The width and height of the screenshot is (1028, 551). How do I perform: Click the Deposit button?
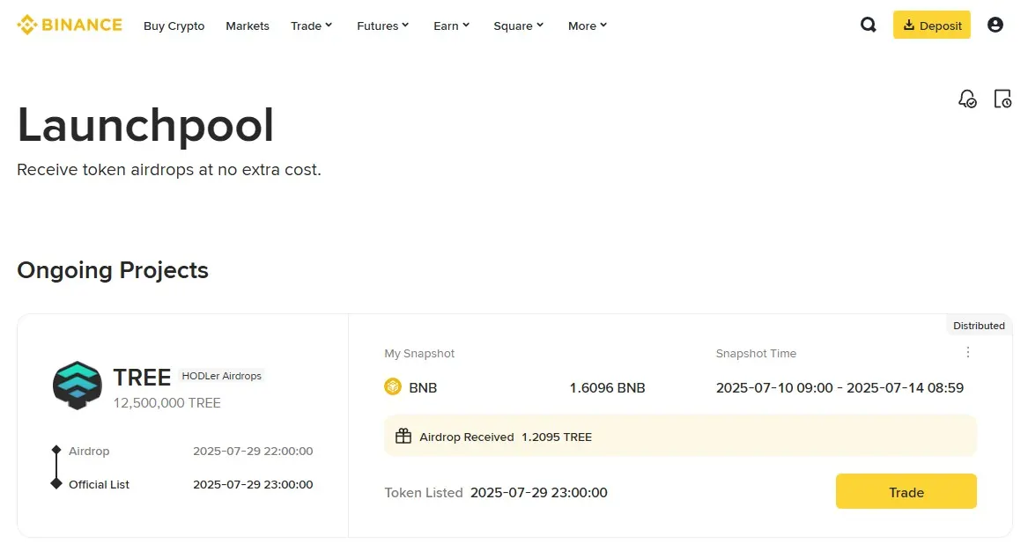tap(932, 25)
